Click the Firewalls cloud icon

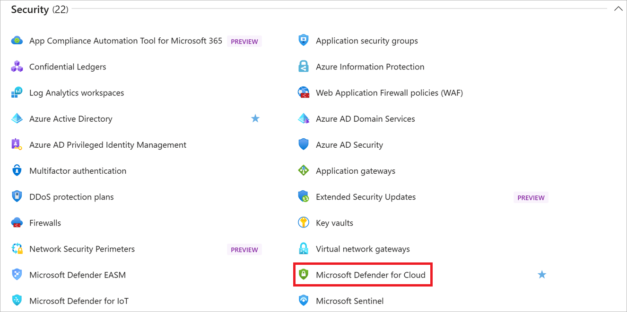[17, 222]
